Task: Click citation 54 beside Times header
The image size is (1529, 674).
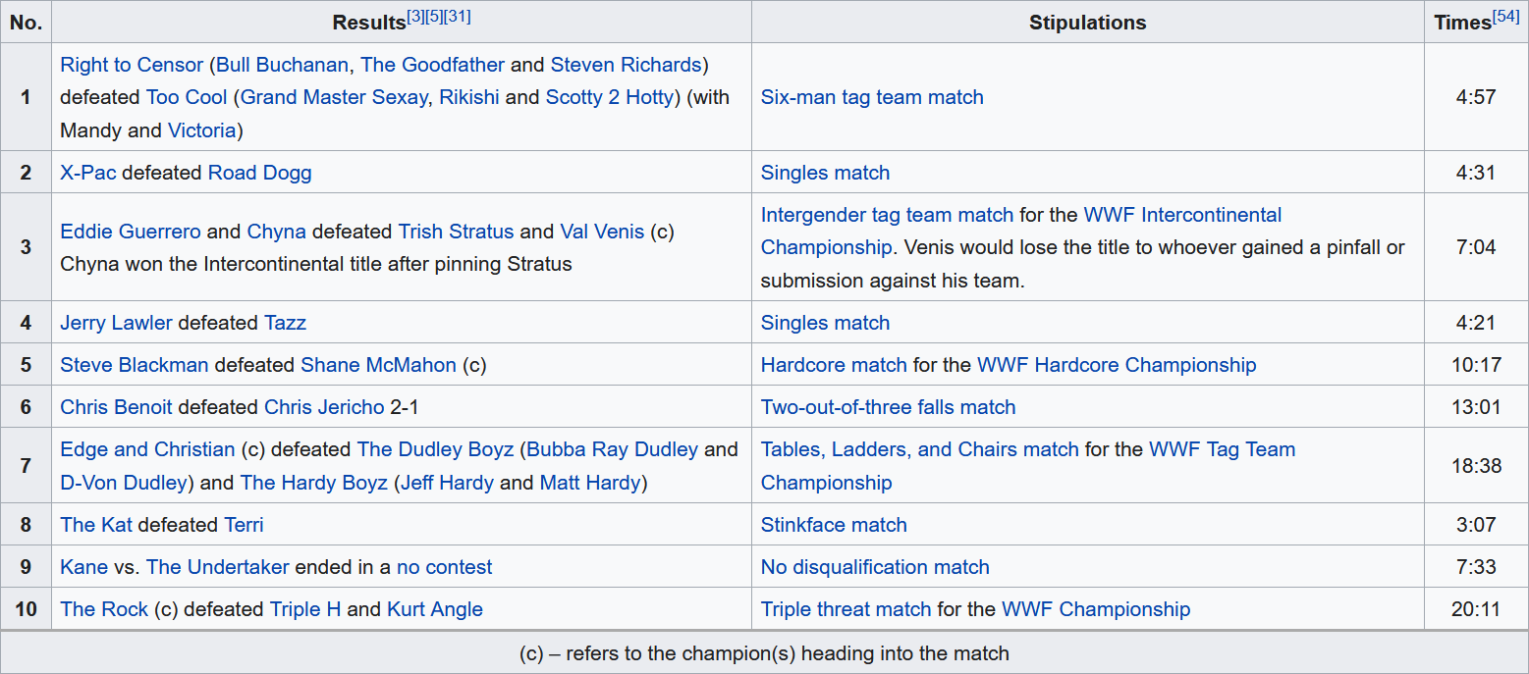Action: (x=1505, y=17)
